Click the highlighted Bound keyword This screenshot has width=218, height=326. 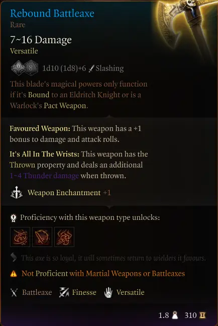pyautogui.click(x=39, y=95)
